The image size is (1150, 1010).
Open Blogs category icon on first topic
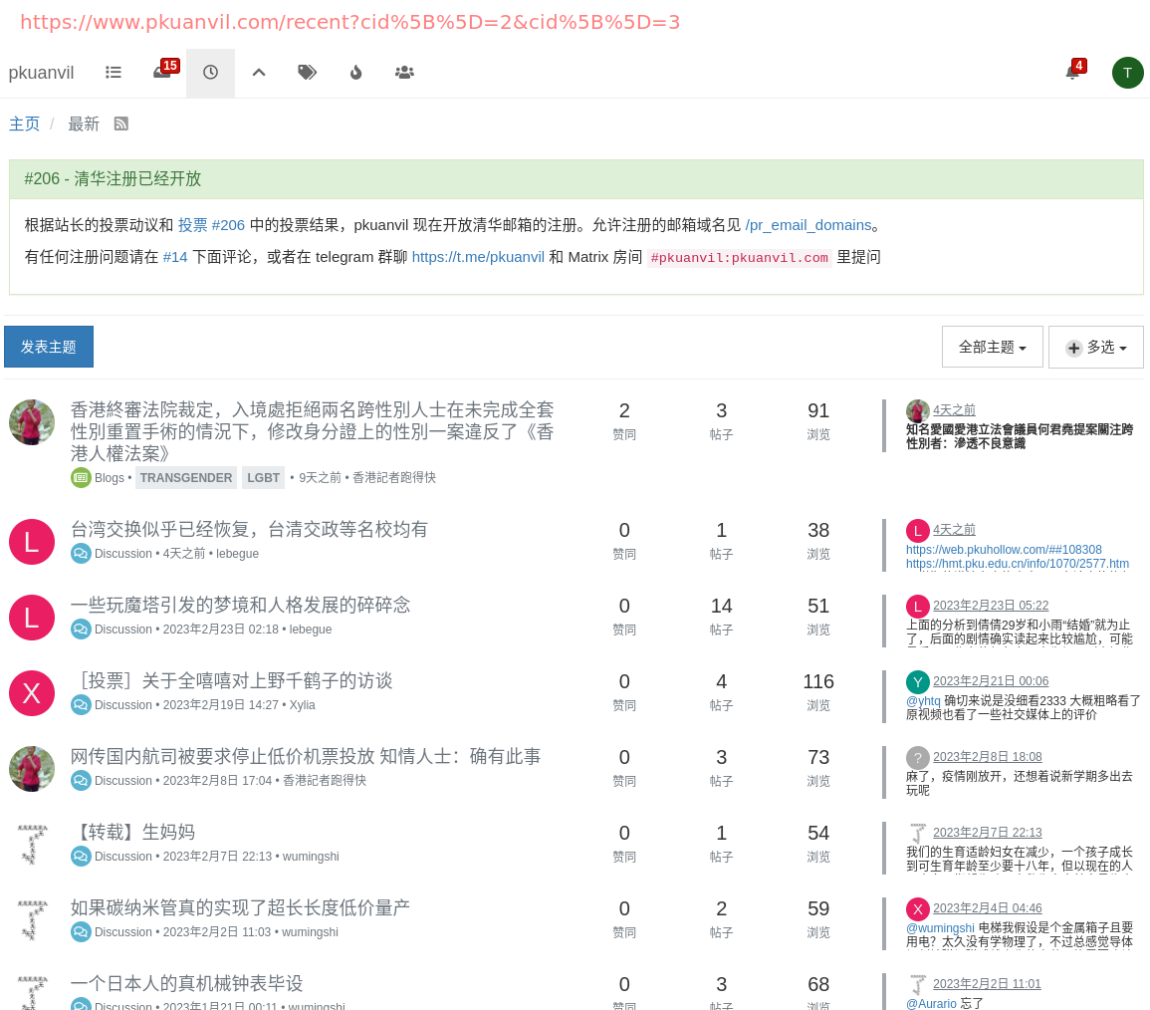point(81,477)
